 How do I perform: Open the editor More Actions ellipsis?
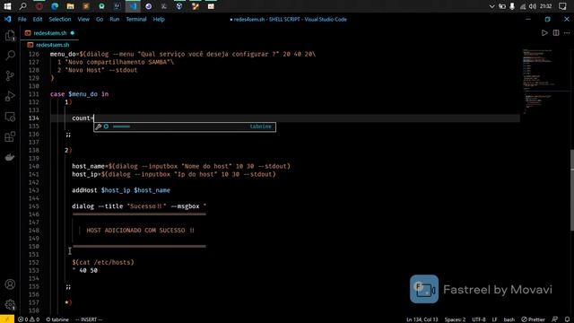567,33
